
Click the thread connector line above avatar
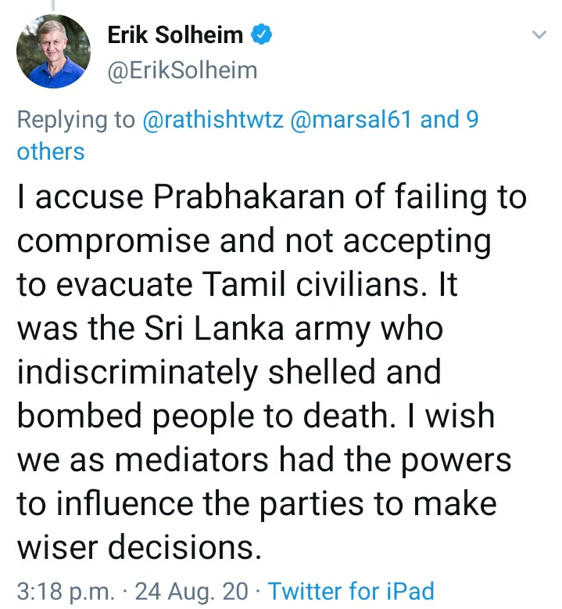[x=53, y=5]
